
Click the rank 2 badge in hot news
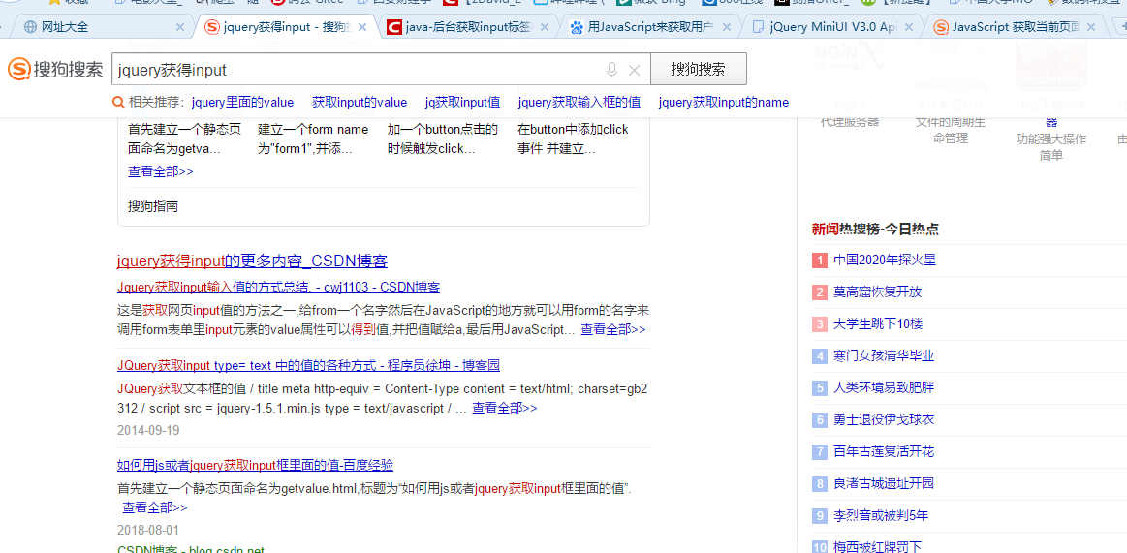point(820,292)
